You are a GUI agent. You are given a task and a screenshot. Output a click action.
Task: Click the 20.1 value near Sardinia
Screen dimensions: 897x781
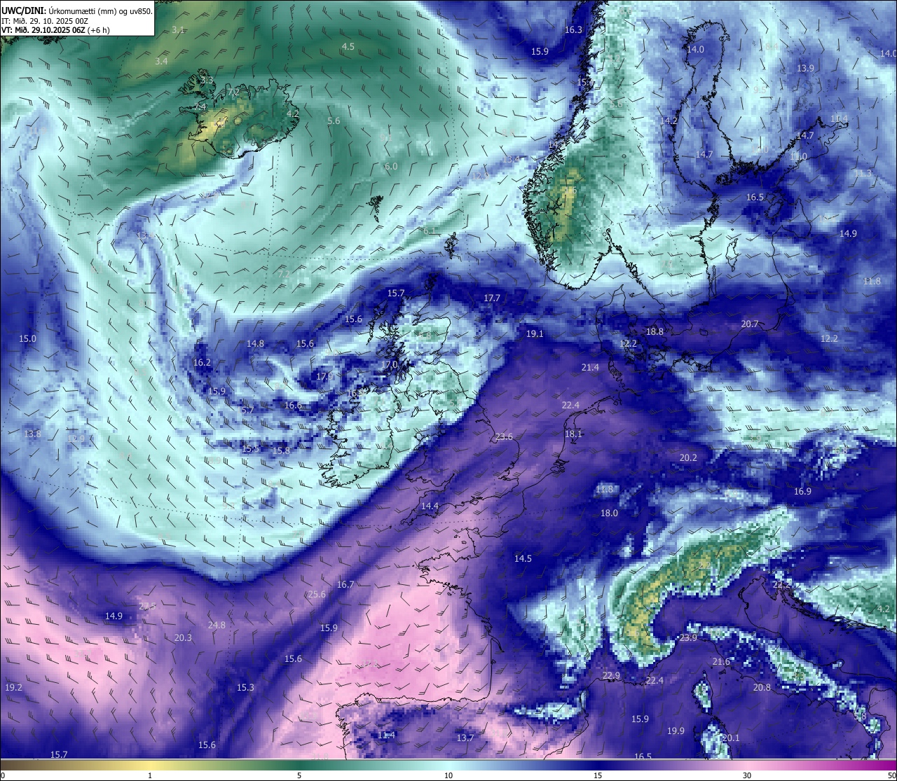click(731, 738)
